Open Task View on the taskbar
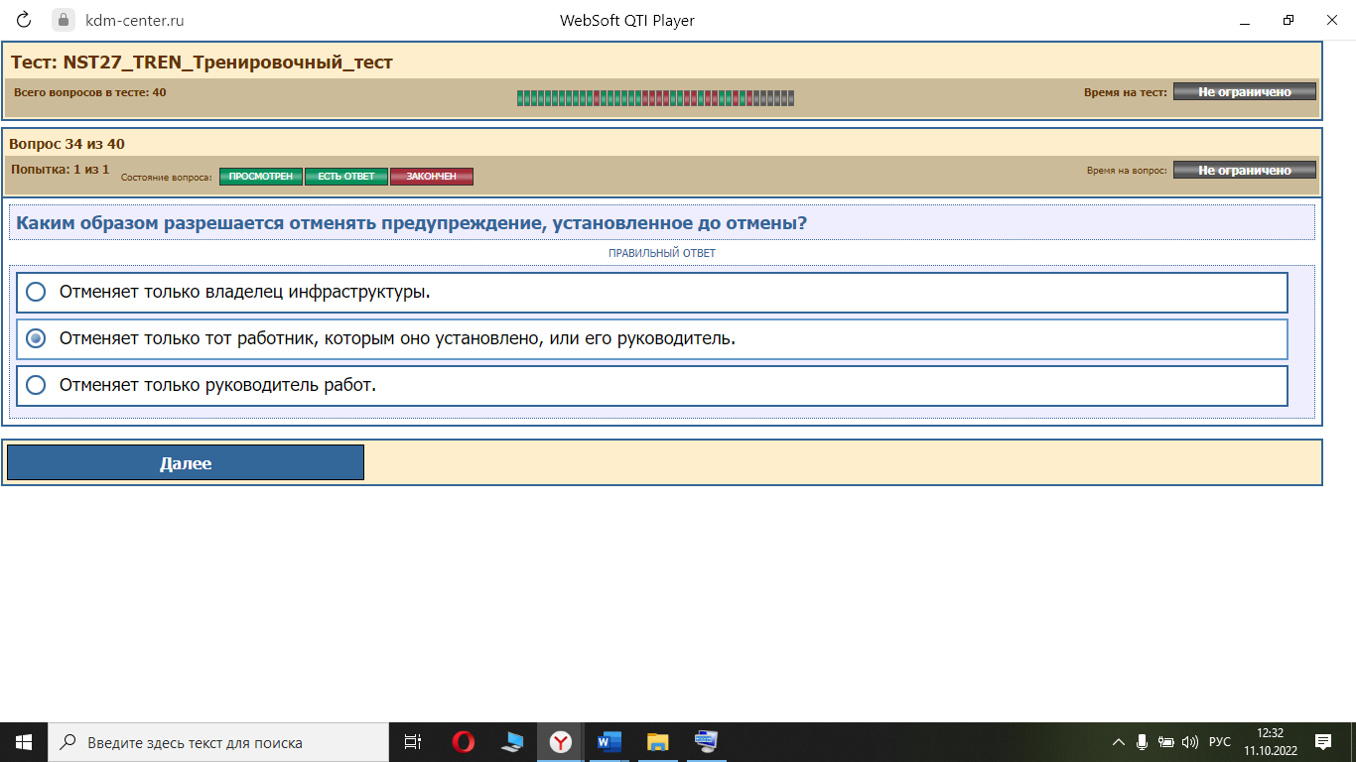 point(413,742)
